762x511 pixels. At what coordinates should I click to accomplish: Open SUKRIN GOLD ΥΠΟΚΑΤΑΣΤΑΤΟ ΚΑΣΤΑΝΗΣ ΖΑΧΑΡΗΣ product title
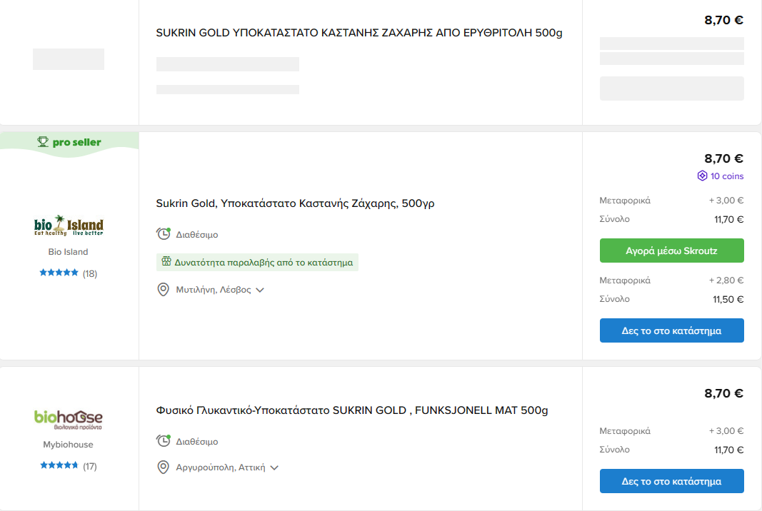359,33
